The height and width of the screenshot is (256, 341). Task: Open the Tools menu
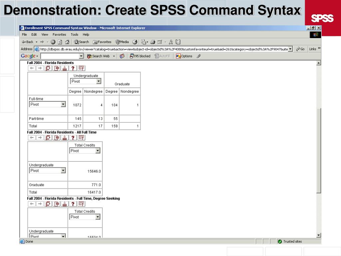(x=74, y=35)
